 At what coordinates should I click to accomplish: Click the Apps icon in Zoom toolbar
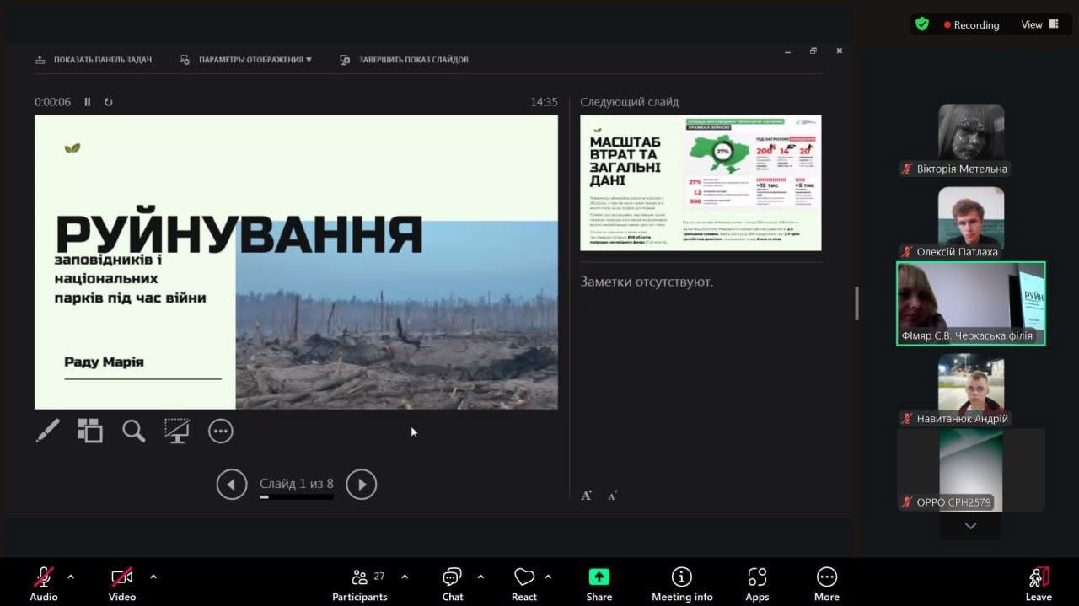click(757, 582)
